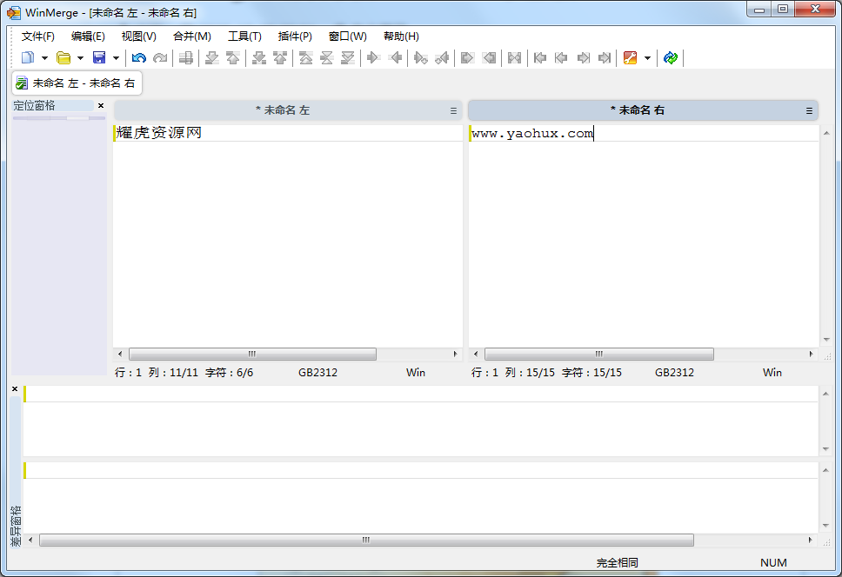Click the WinMerge title bar app icon

[x=13, y=12]
